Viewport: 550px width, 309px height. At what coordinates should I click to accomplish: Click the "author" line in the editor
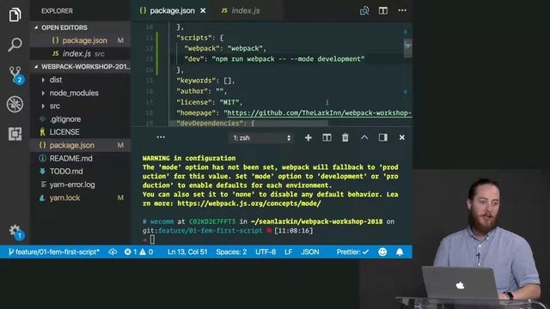click(202, 92)
